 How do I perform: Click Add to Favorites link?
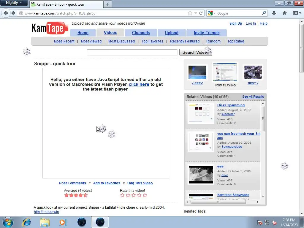pyautogui.click(x=107, y=183)
